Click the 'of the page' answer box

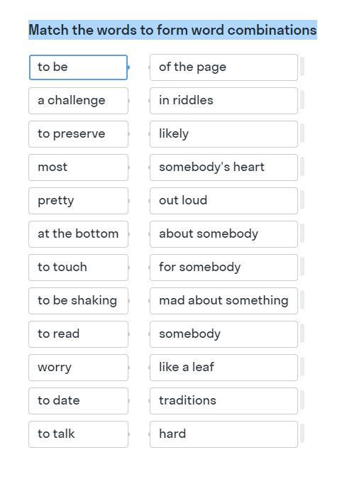224,67
